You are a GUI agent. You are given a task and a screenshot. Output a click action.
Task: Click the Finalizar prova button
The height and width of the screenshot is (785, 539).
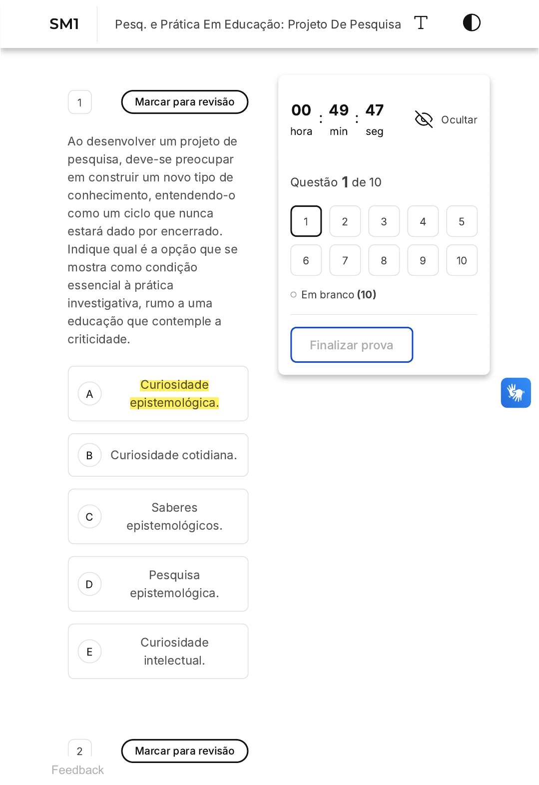tap(352, 345)
